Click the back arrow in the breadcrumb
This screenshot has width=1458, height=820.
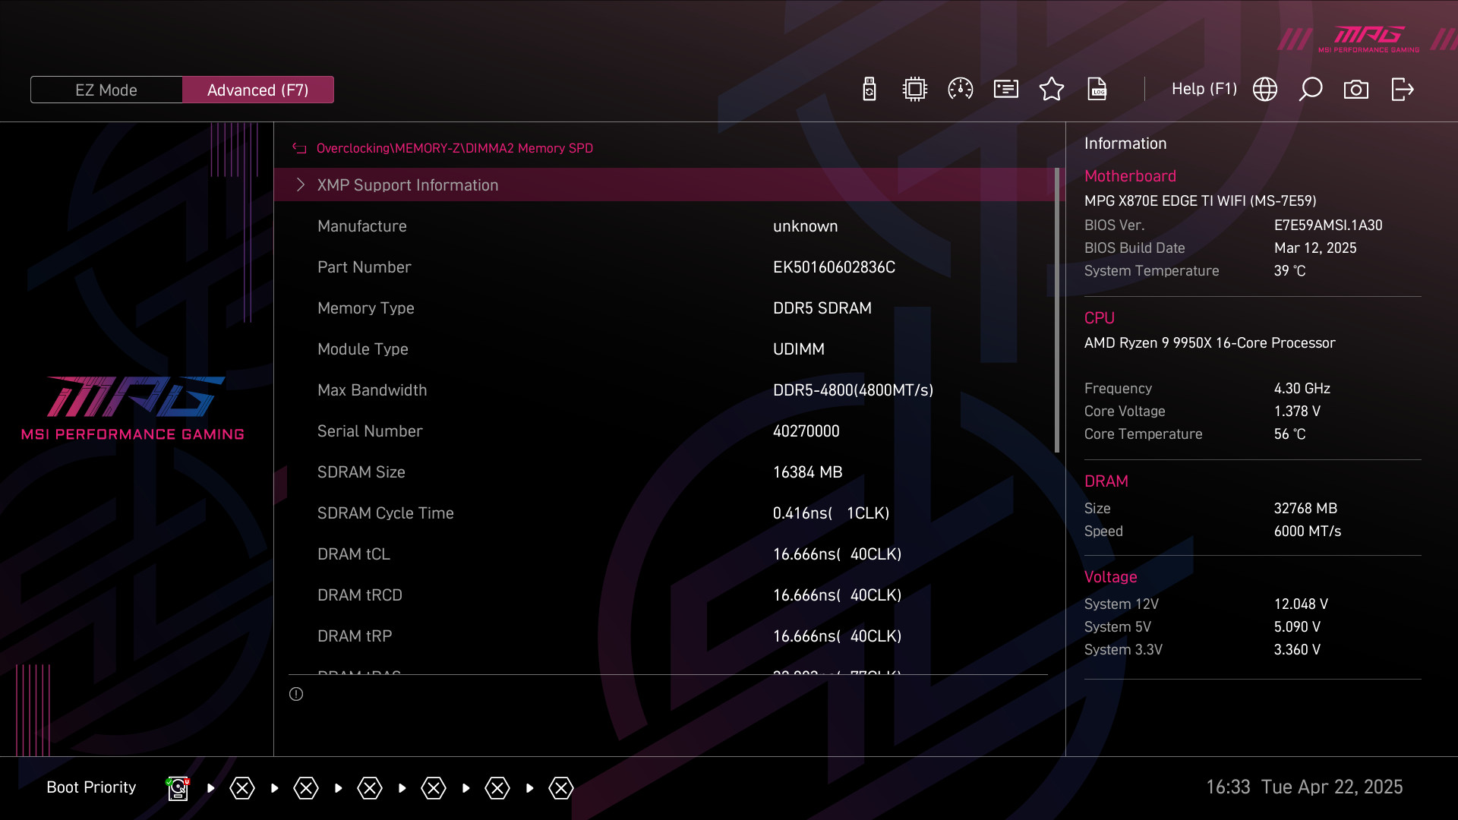(299, 148)
